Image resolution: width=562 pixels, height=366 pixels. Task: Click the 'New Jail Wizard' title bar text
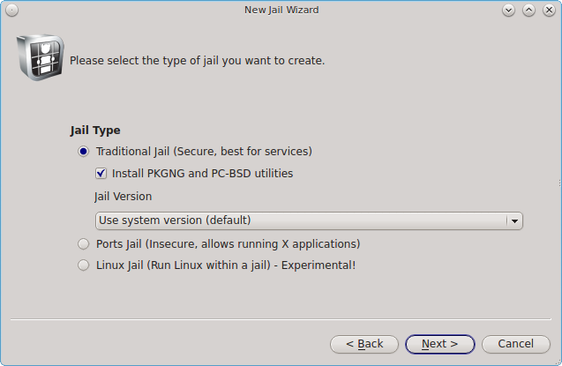click(x=281, y=10)
